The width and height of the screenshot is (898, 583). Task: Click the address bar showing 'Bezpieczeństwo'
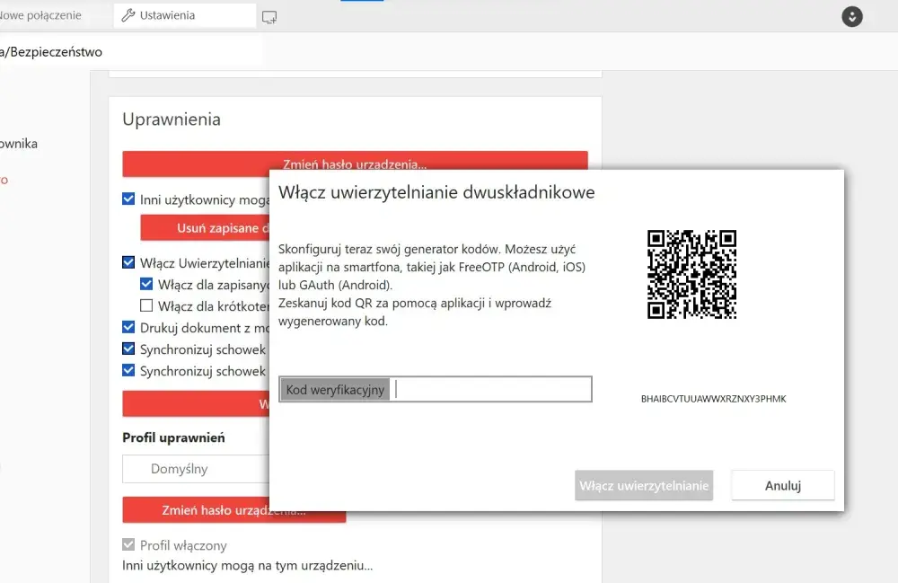pyautogui.click(x=130, y=51)
